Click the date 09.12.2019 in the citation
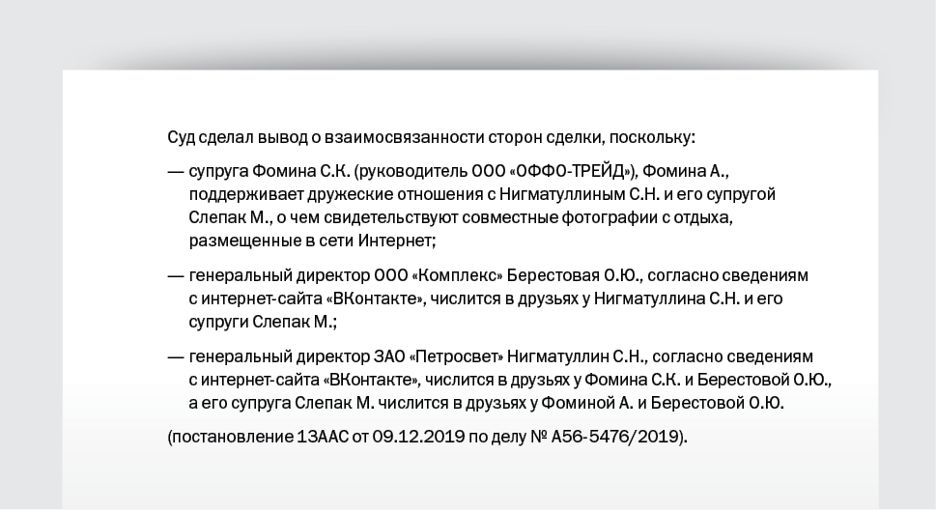Viewport: 936px width, 512px height. (418, 438)
